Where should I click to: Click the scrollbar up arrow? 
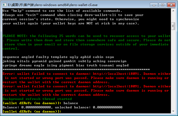pyautogui.click(x=173, y=11)
